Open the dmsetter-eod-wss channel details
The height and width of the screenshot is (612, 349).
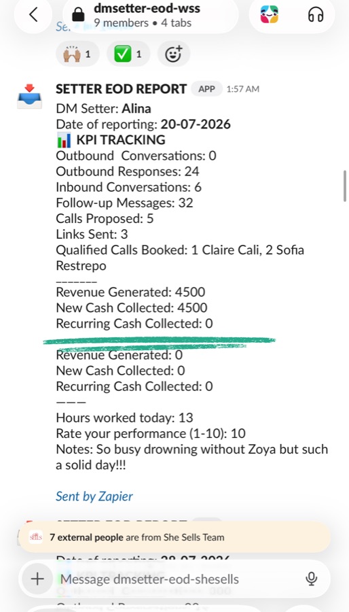pyautogui.click(x=147, y=7)
